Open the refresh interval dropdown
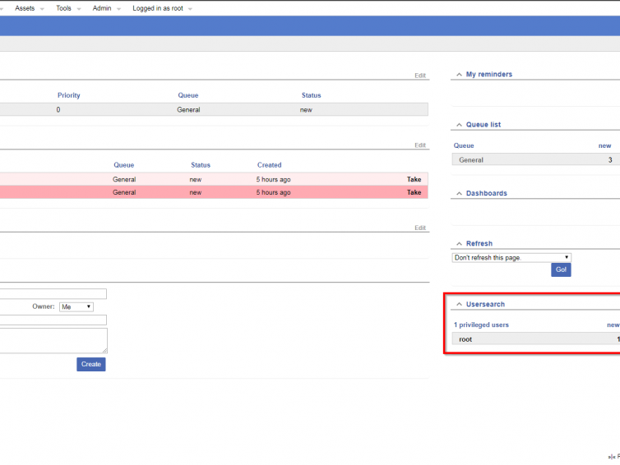The width and height of the screenshot is (620, 465). [511, 257]
